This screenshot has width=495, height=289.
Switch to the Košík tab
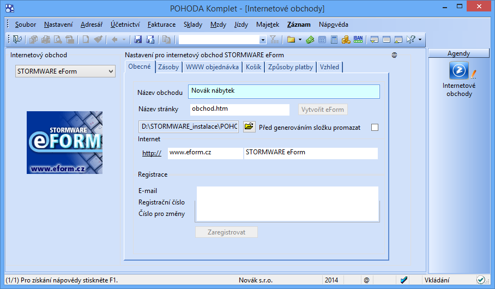[253, 67]
